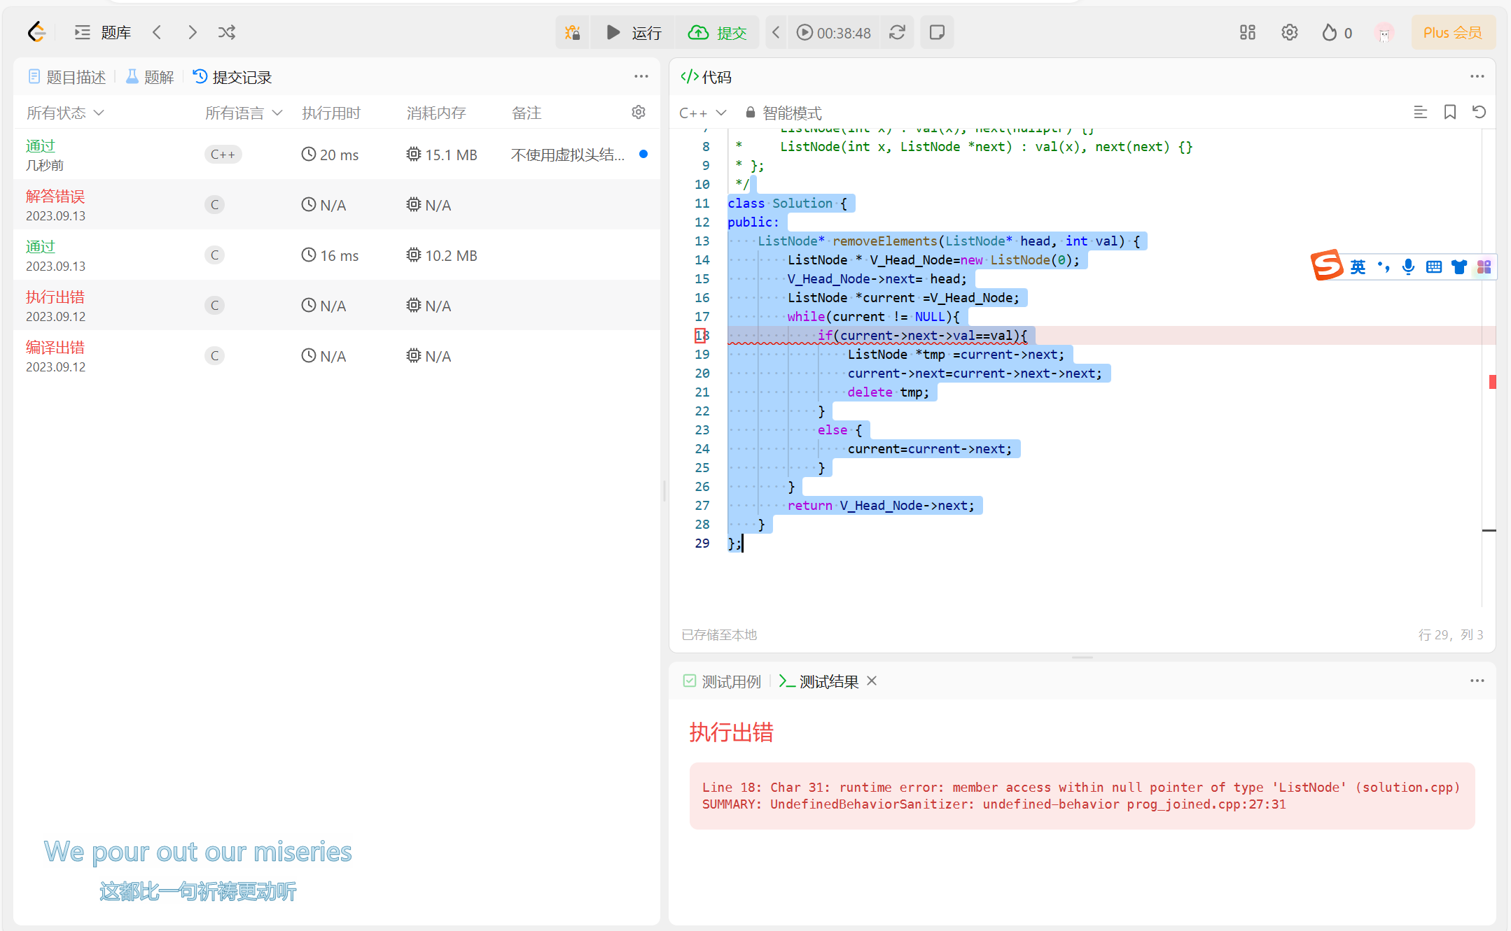The width and height of the screenshot is (1511, 931).
Task: Reset code with the undo arrow icon
Action: pos(1479,112)
